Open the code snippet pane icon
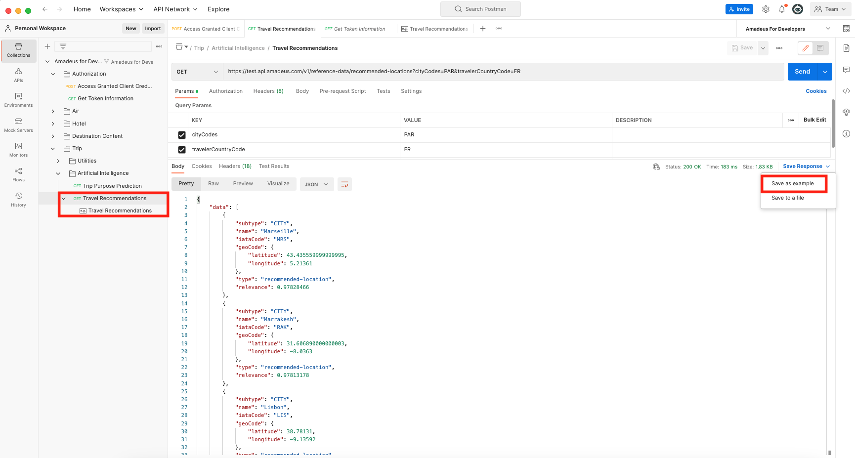This screenshot has width=855, height=458. click(x=846, y=91)
